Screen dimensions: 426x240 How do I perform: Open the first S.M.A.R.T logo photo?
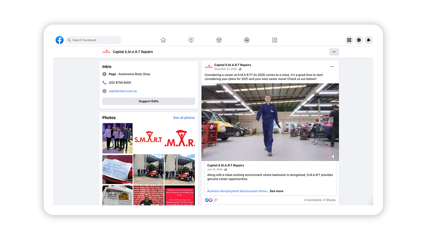[x=148, y=138]
